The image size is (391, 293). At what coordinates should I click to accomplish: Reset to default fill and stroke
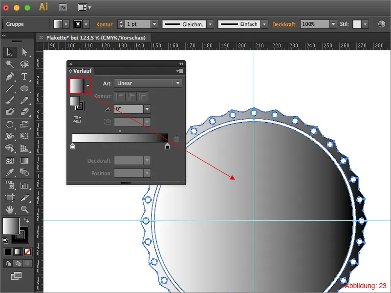[5, 241]
